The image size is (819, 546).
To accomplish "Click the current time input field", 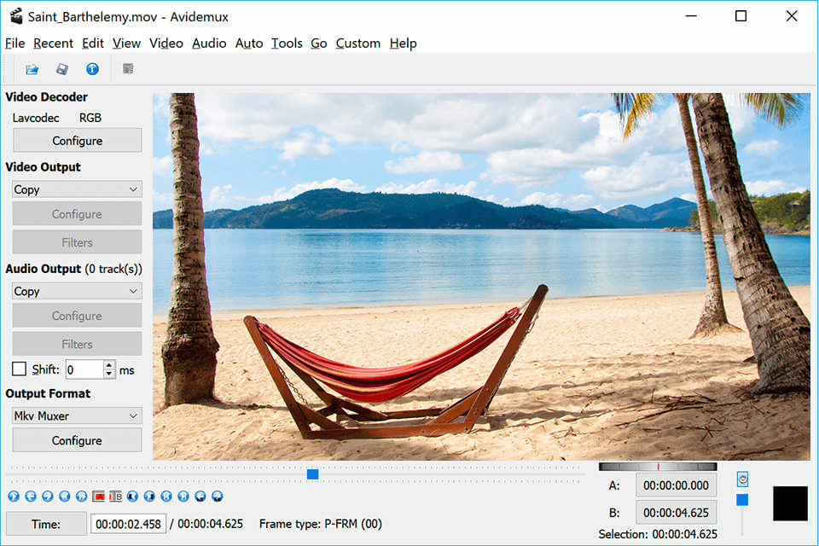I will coord(128,524).
